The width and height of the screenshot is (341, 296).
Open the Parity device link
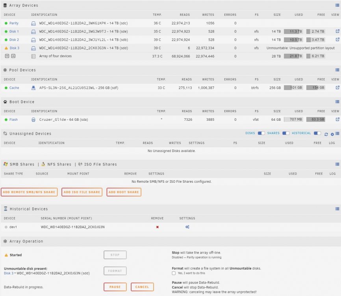pyautogui.click(x=14, y=23)
